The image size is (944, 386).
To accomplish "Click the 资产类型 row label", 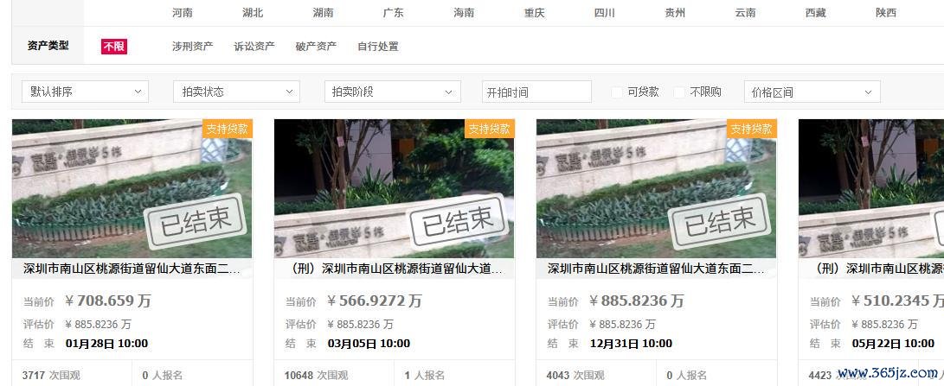I will point(48,45).
